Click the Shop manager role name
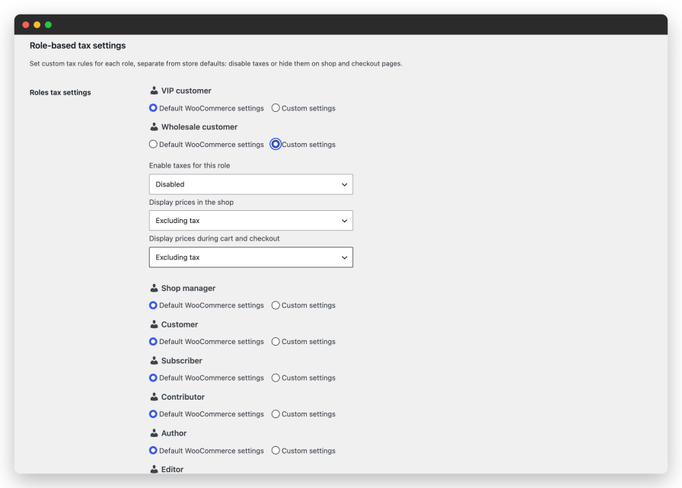Viewport: 682px width, 488px height. (x=188, y=289)
